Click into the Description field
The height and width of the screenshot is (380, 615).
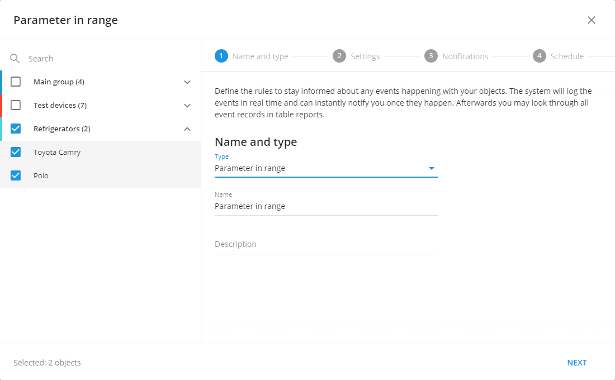(x=327, y=244)
